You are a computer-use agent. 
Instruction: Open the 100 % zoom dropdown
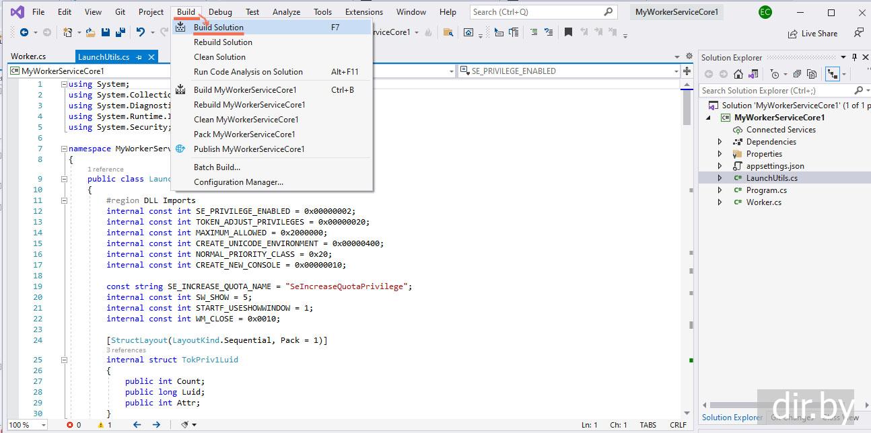click(43, 425)
